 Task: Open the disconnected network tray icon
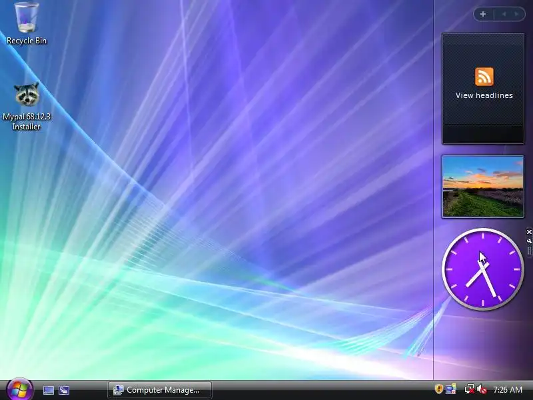pyautogui.click(x=470, y=389)
